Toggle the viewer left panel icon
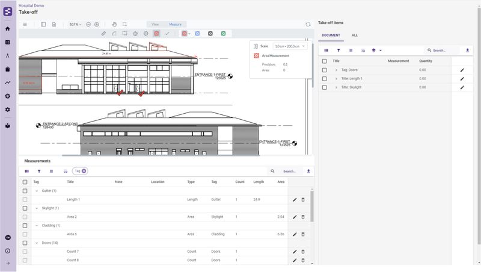This screenshot has height=272, width=481. (x=43, y=24)
